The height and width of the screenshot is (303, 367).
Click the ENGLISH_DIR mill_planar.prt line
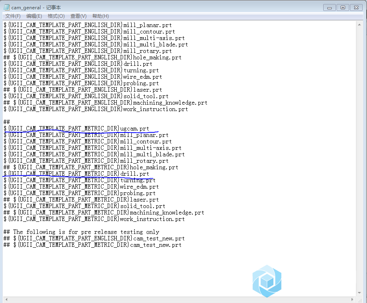[88, 25]
